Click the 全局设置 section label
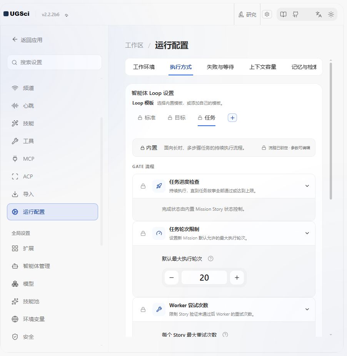 point(21,233)
